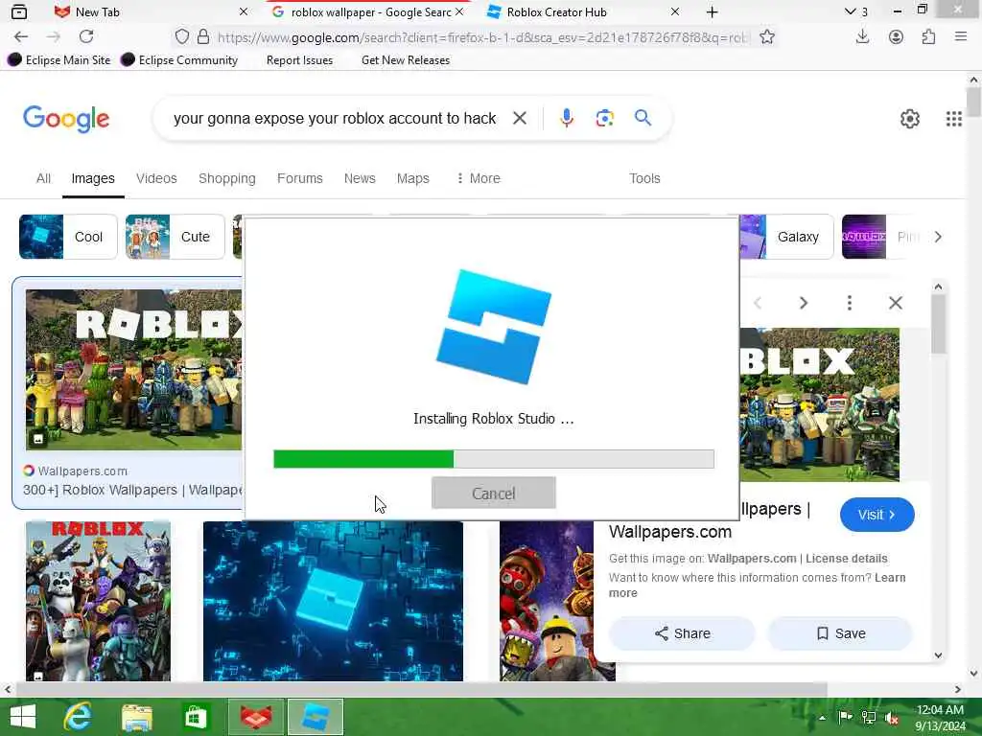982x736 pixels.
Task: Bookmark this page with the star icon
Action: 767,37
